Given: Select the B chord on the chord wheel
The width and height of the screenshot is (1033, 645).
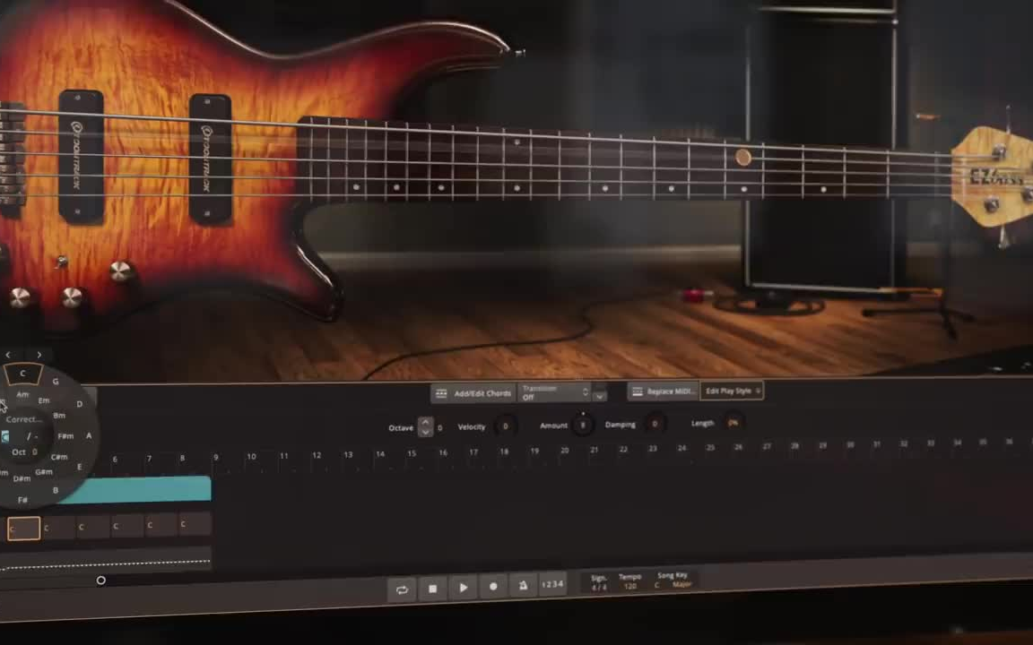Looking at the screenshot, I should (56, 490).
